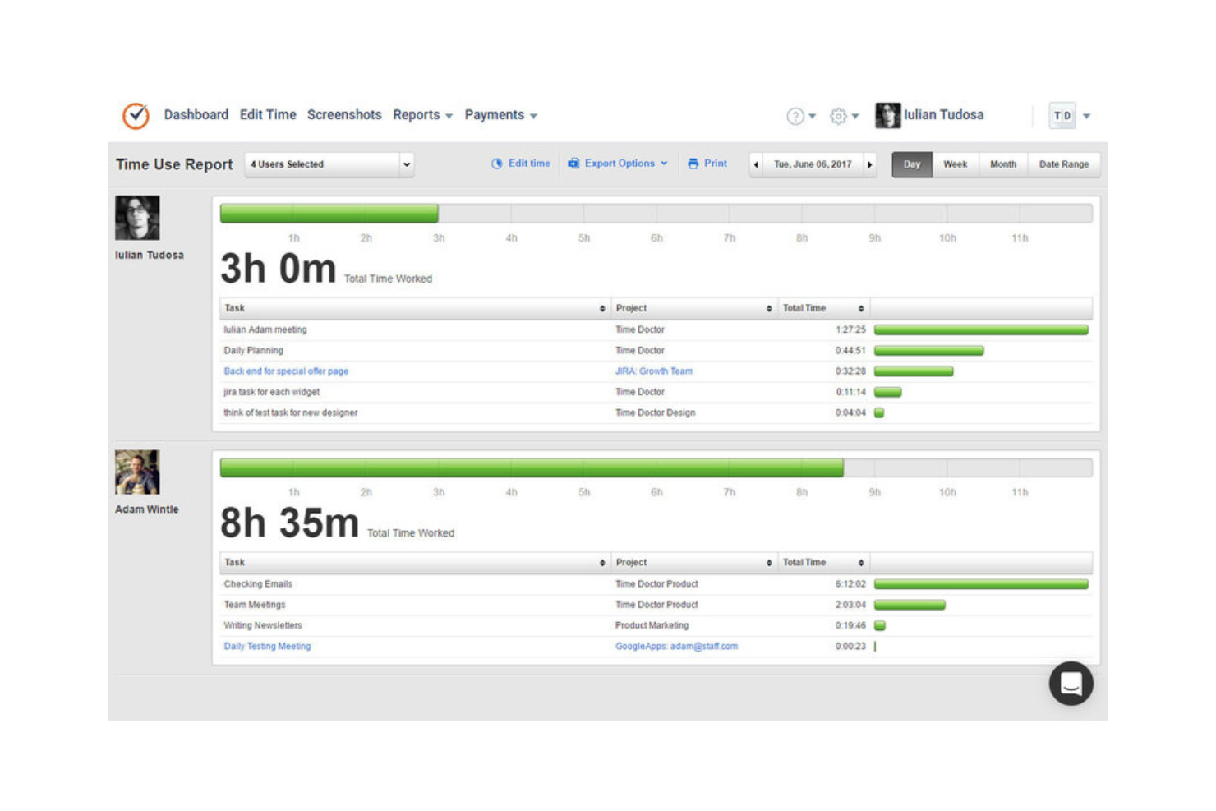Click the 1:27:25 total time value
Screen dimensions: 1216x811
(x=850, y=329)
